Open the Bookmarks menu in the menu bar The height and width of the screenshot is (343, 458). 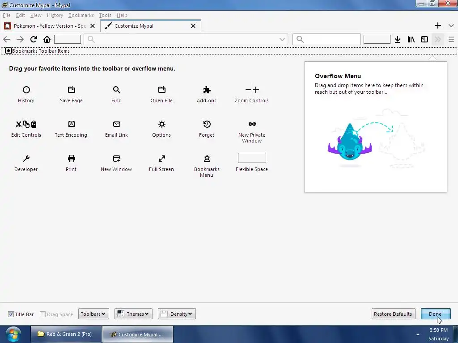81,15
